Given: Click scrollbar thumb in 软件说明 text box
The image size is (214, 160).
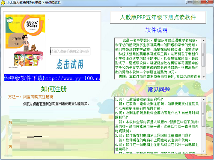Looking at the screenshot, I should pyautogui.click(x=204, y=55).
